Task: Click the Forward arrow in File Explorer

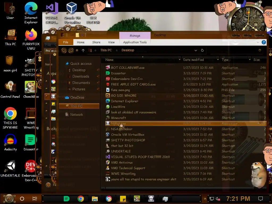Action: point(71,50)
